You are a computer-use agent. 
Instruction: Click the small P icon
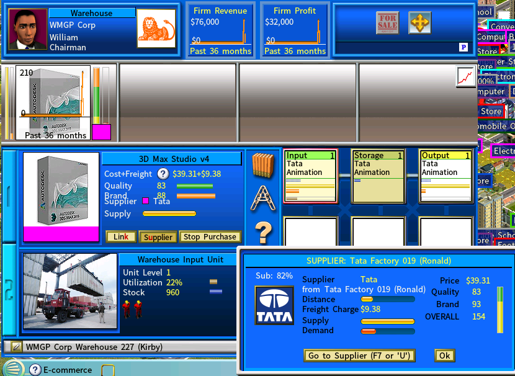point(463,47)
